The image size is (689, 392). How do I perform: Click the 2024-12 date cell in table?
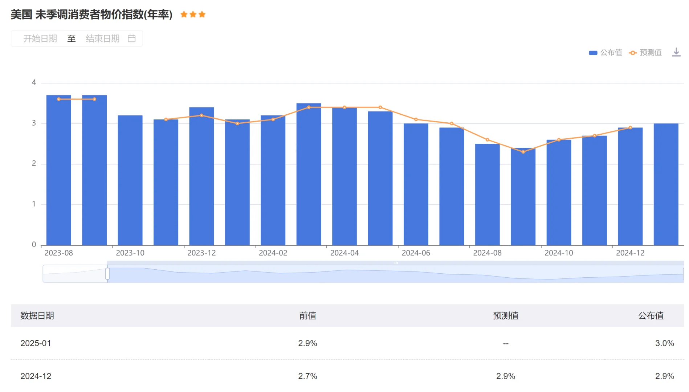[x=36, y=376]
